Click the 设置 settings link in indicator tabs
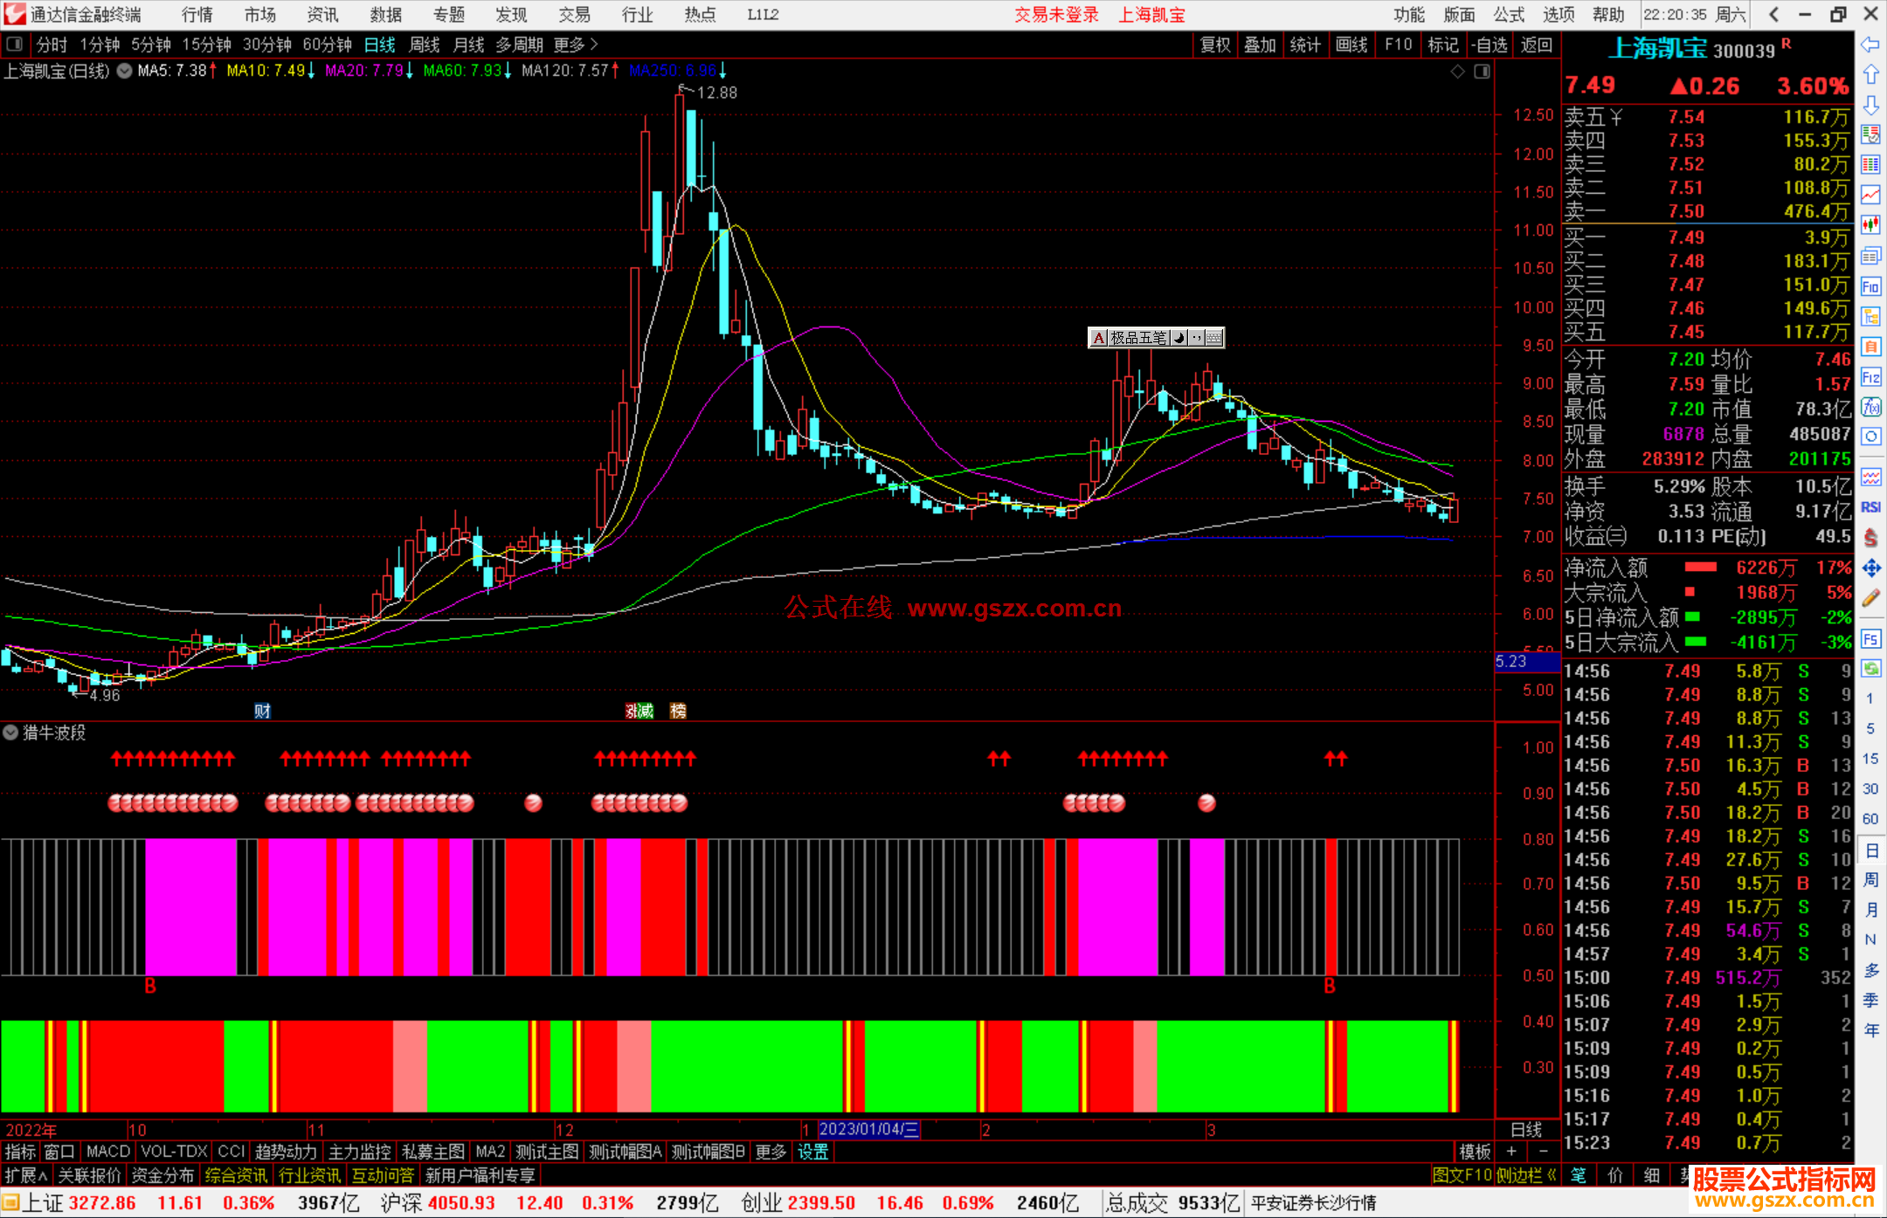1887x1218 pixels. (812, 1152)
